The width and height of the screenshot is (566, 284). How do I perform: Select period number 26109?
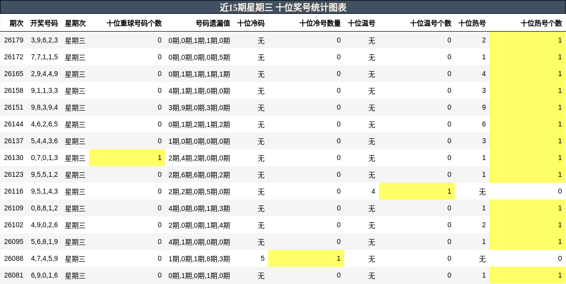[14, 208]
